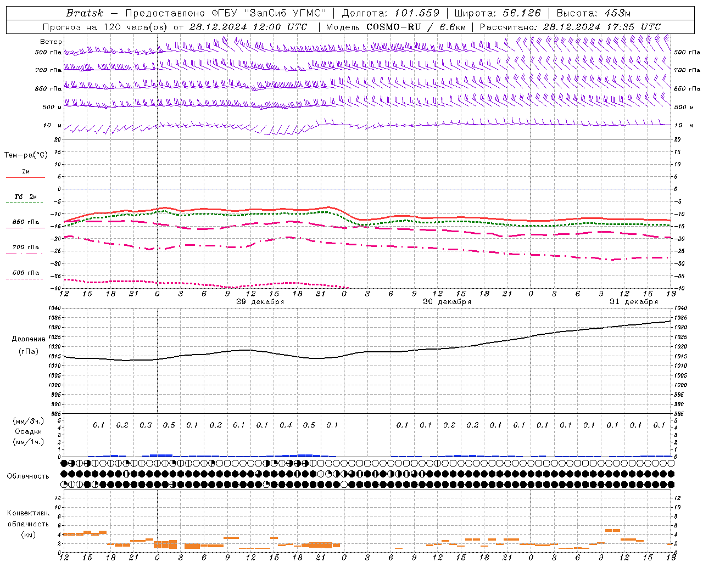Viewport: 703px width, 562px height.
Task: Select the "30 декабря" date label
Action: point(447,302)
